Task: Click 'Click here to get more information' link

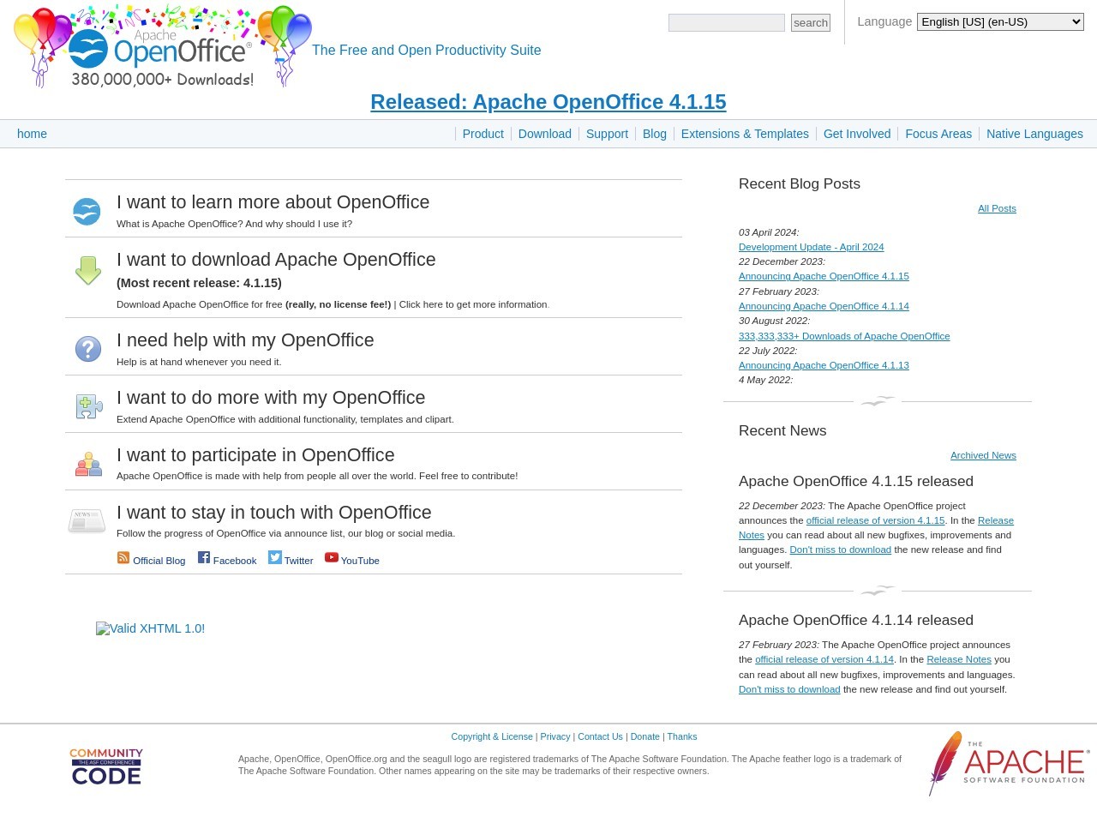Action: 473,304
